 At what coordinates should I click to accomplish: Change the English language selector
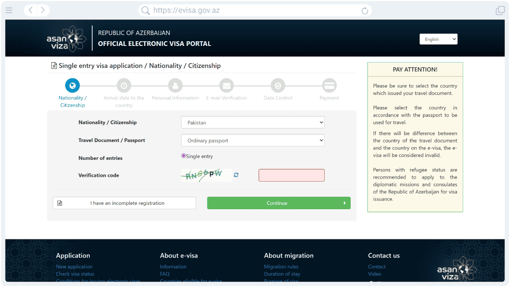pos(438,39)
